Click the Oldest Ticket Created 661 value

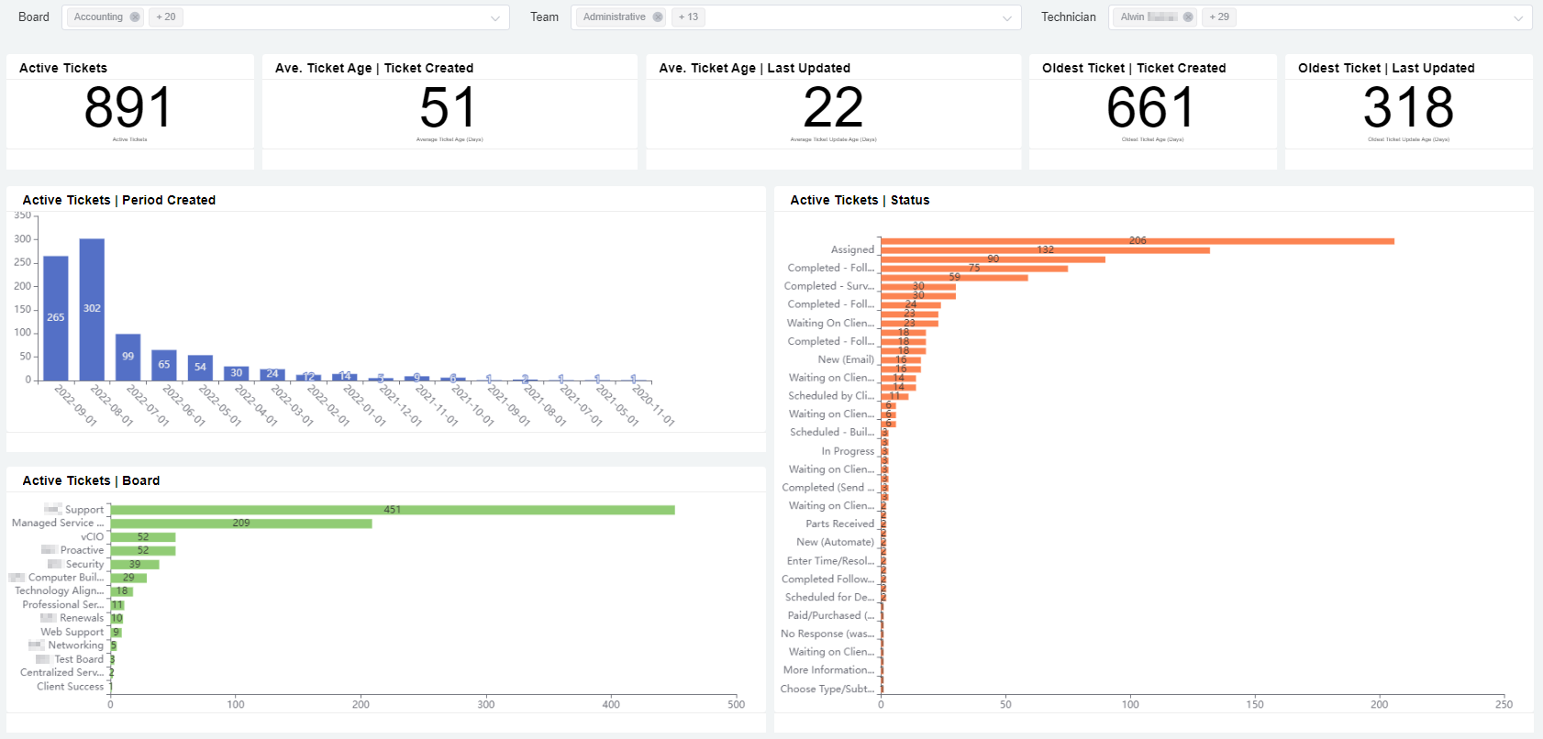coord(1151,108)
